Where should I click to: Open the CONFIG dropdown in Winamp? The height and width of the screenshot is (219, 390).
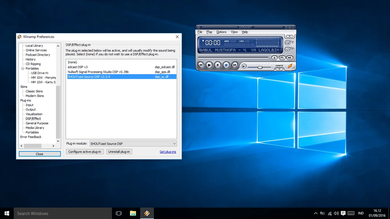pos(279,69)
